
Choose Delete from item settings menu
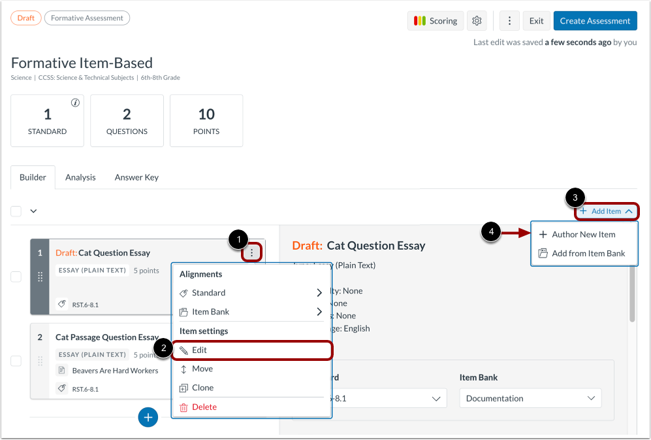pos(251,407)
